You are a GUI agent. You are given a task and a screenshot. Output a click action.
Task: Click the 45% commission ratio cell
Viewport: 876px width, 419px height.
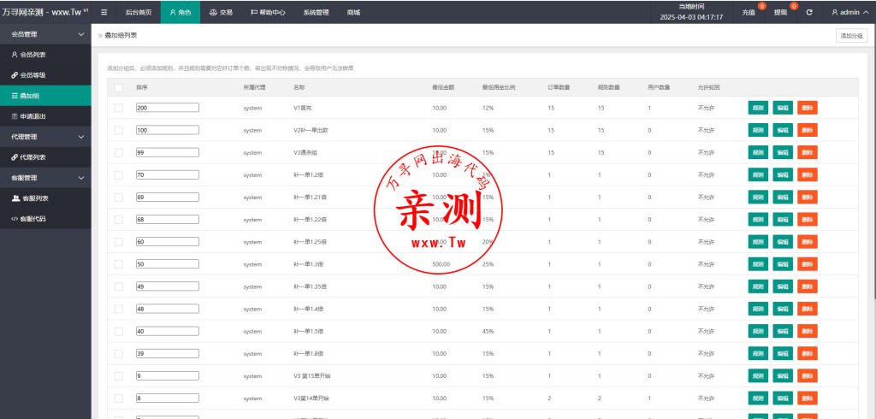coord(488,331)
